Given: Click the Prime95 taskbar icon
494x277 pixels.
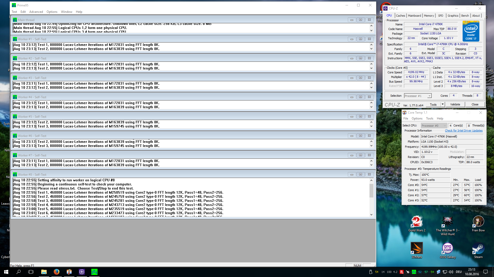Looking at the screenshot, I should click(x=94, y=272).
